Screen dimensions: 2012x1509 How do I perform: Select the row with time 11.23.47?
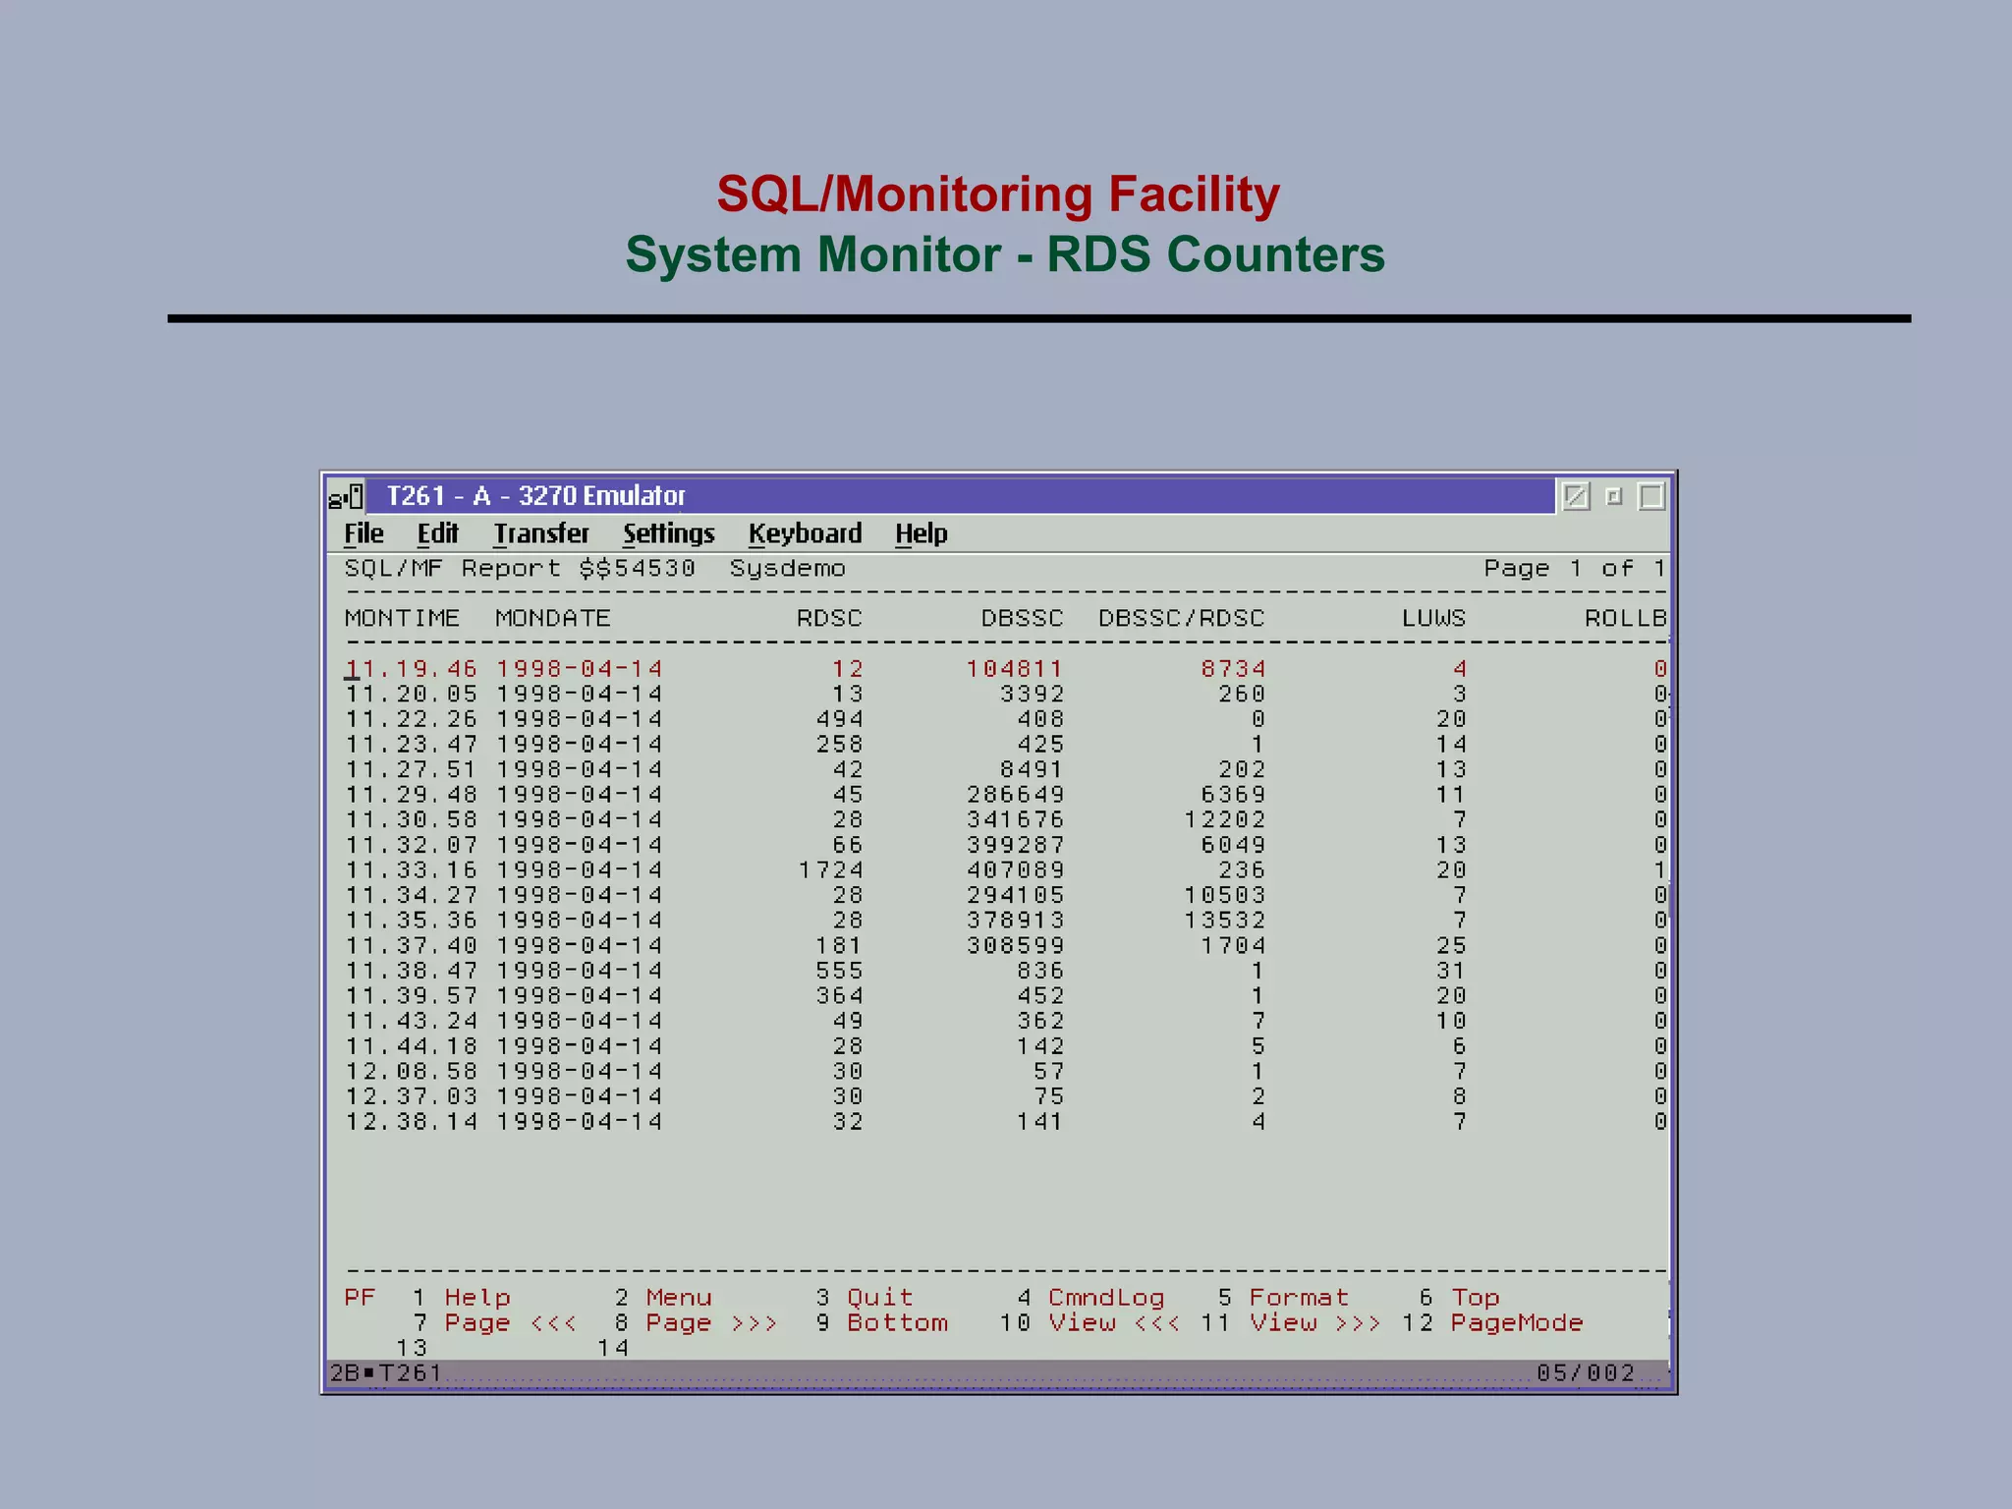1006,745
